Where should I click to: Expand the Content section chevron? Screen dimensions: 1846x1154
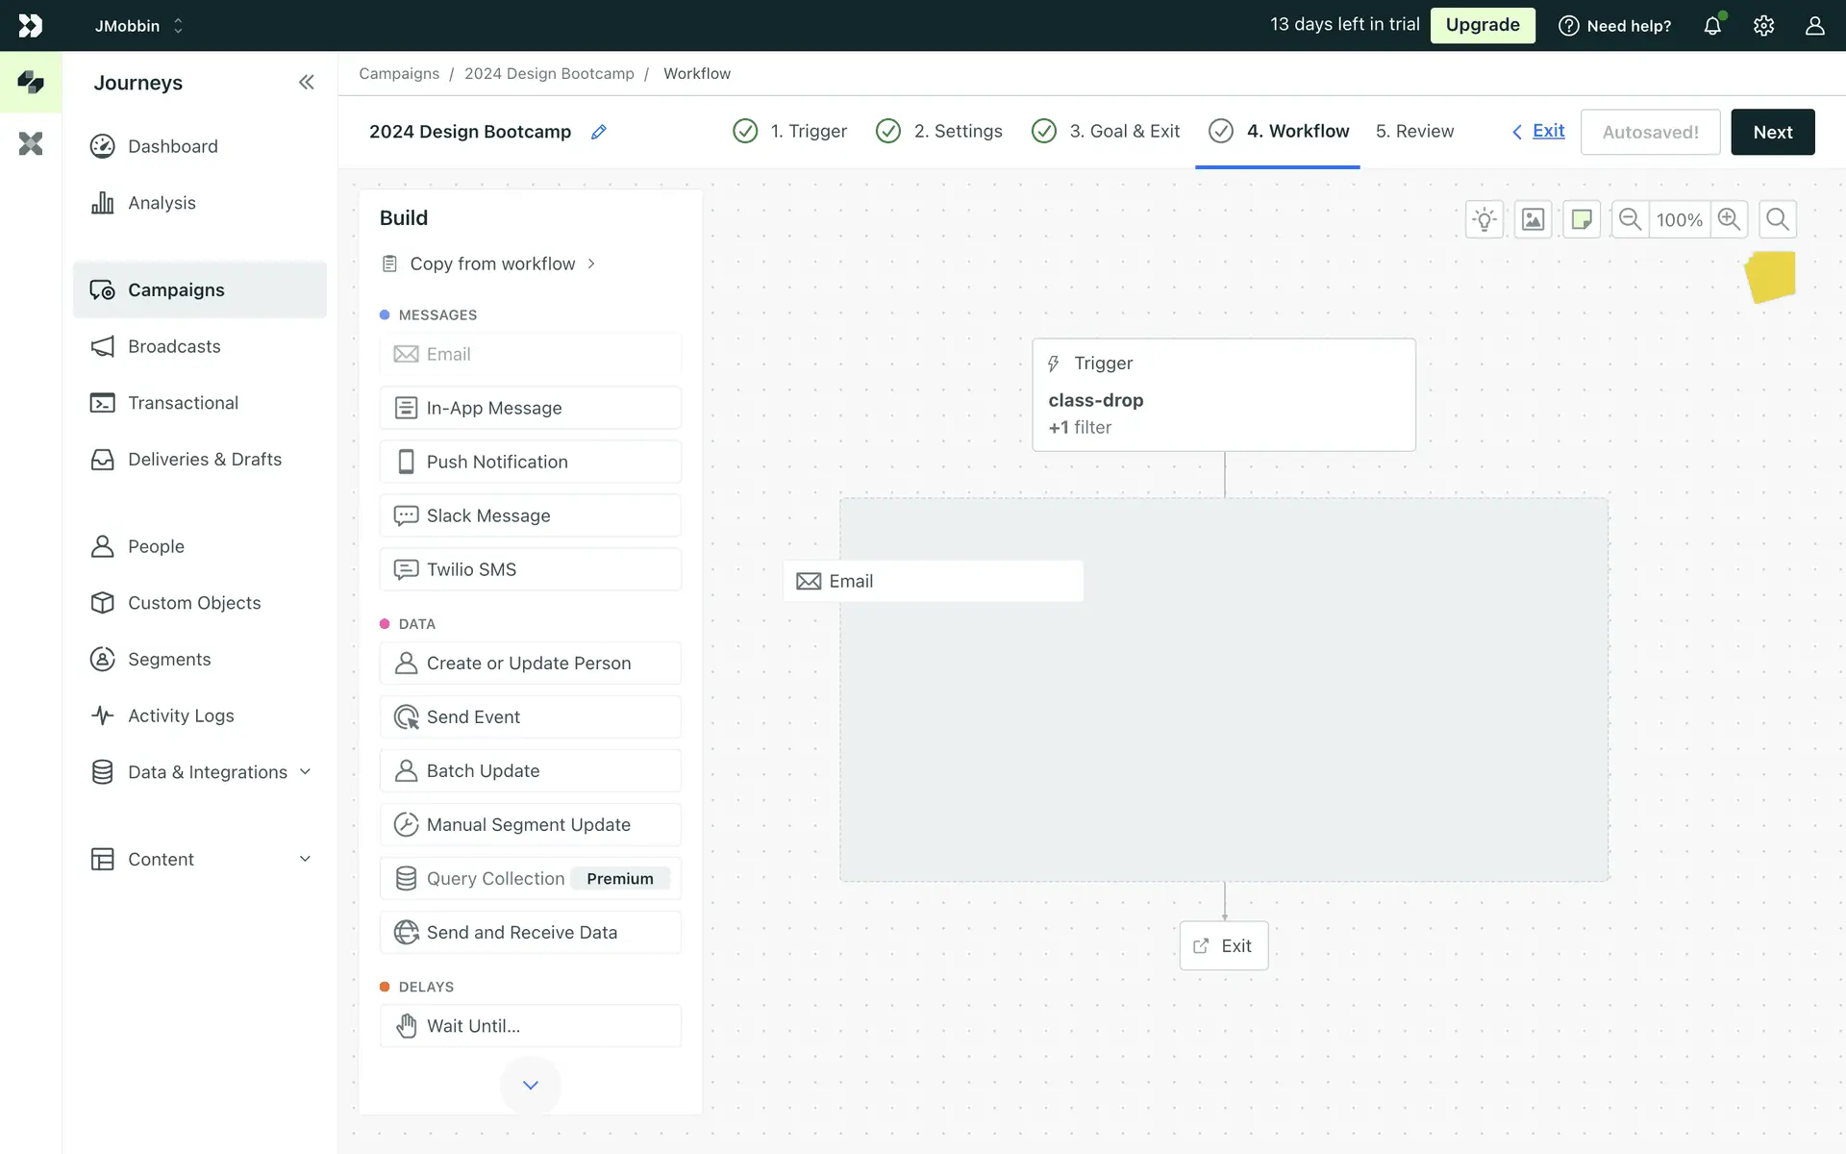pos(305,859)
